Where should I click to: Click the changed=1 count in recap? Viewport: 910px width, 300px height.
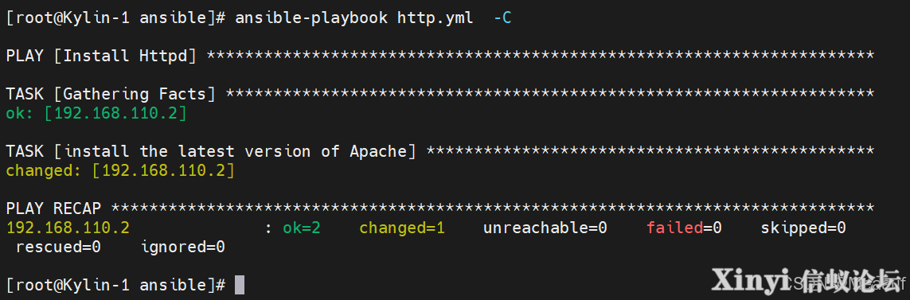pyautogui.click(x=401, y=228)
